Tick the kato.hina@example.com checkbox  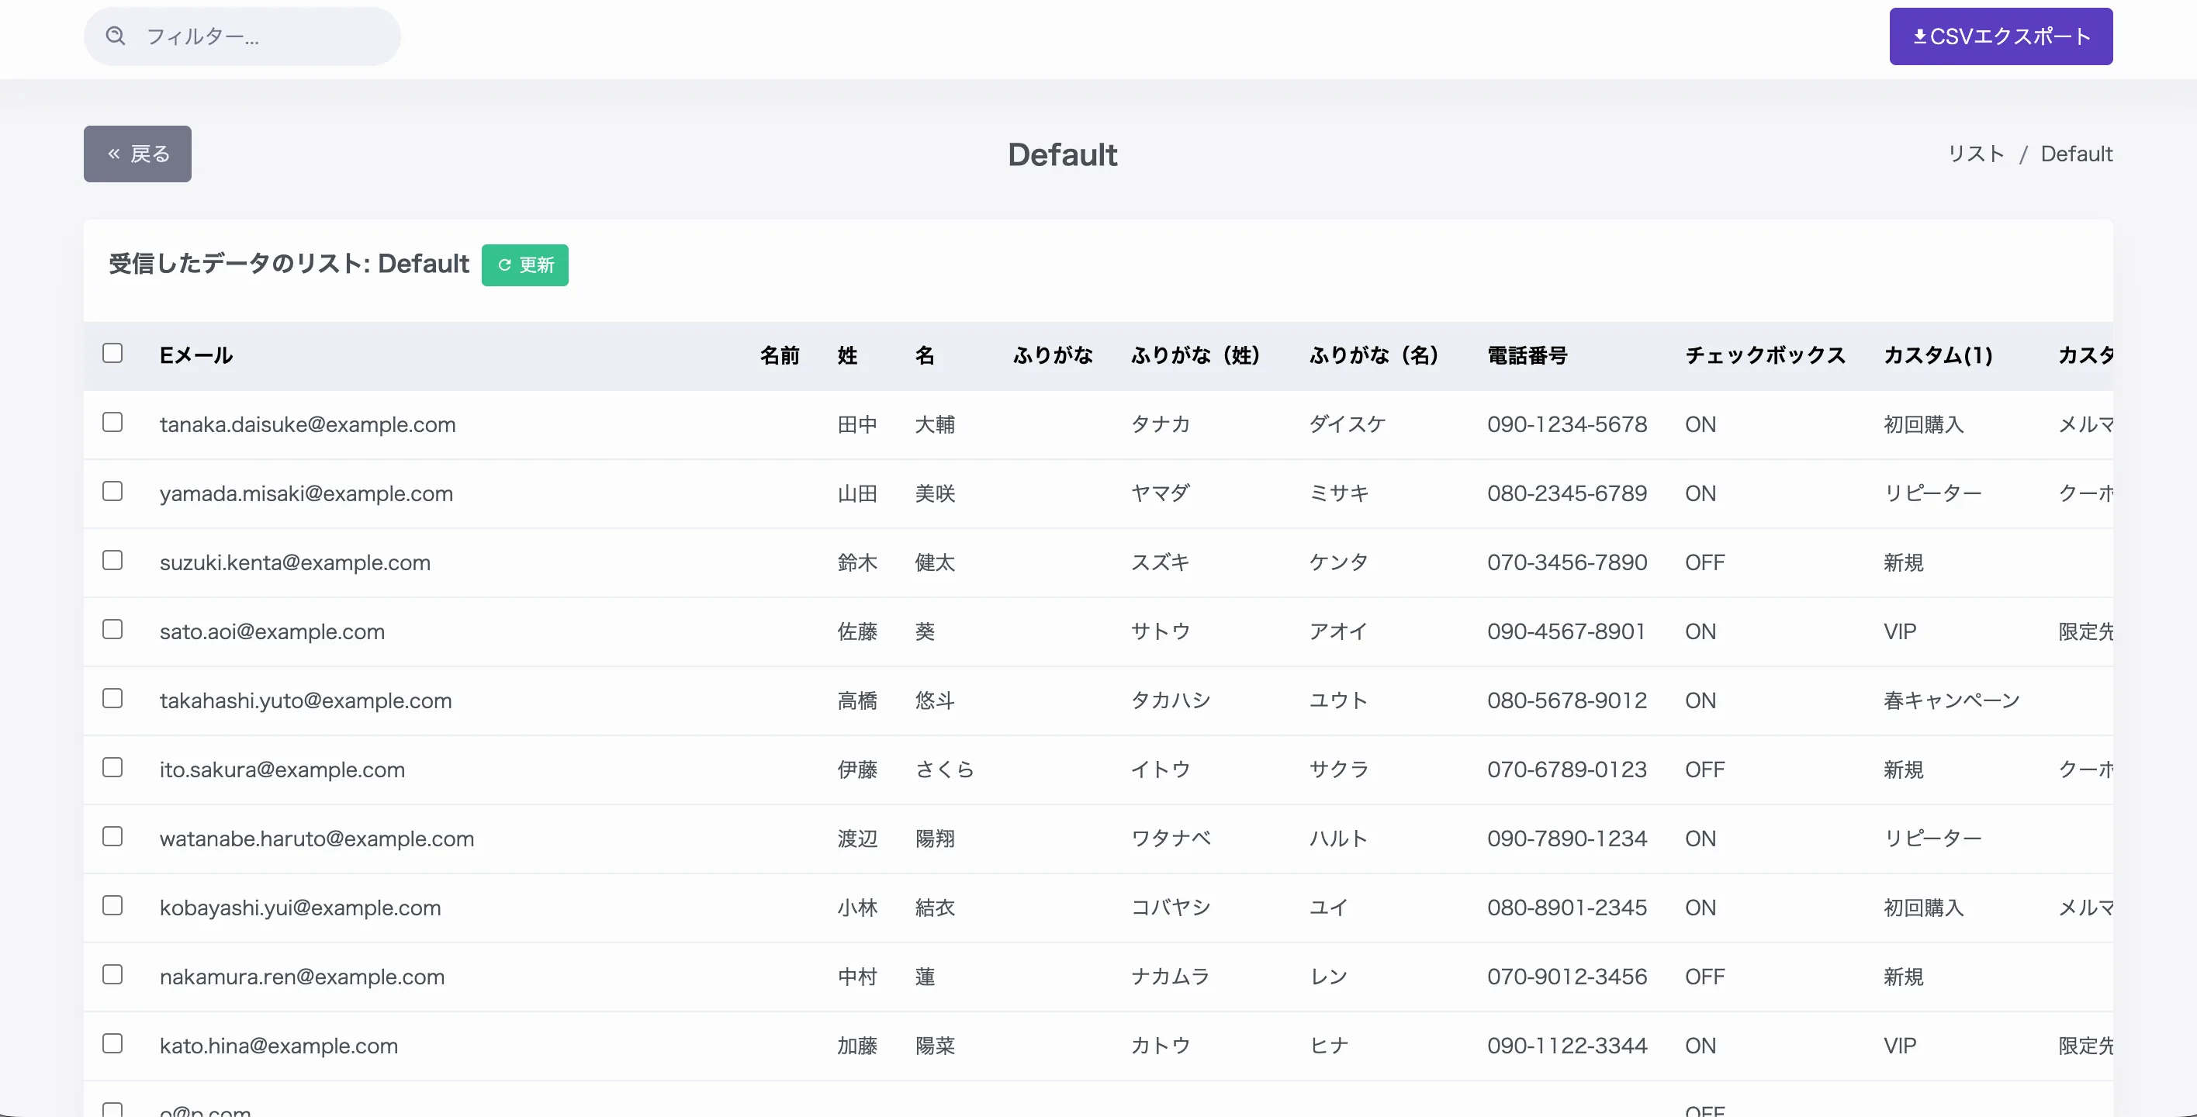pyautogui.click(x=112, y=1043)
